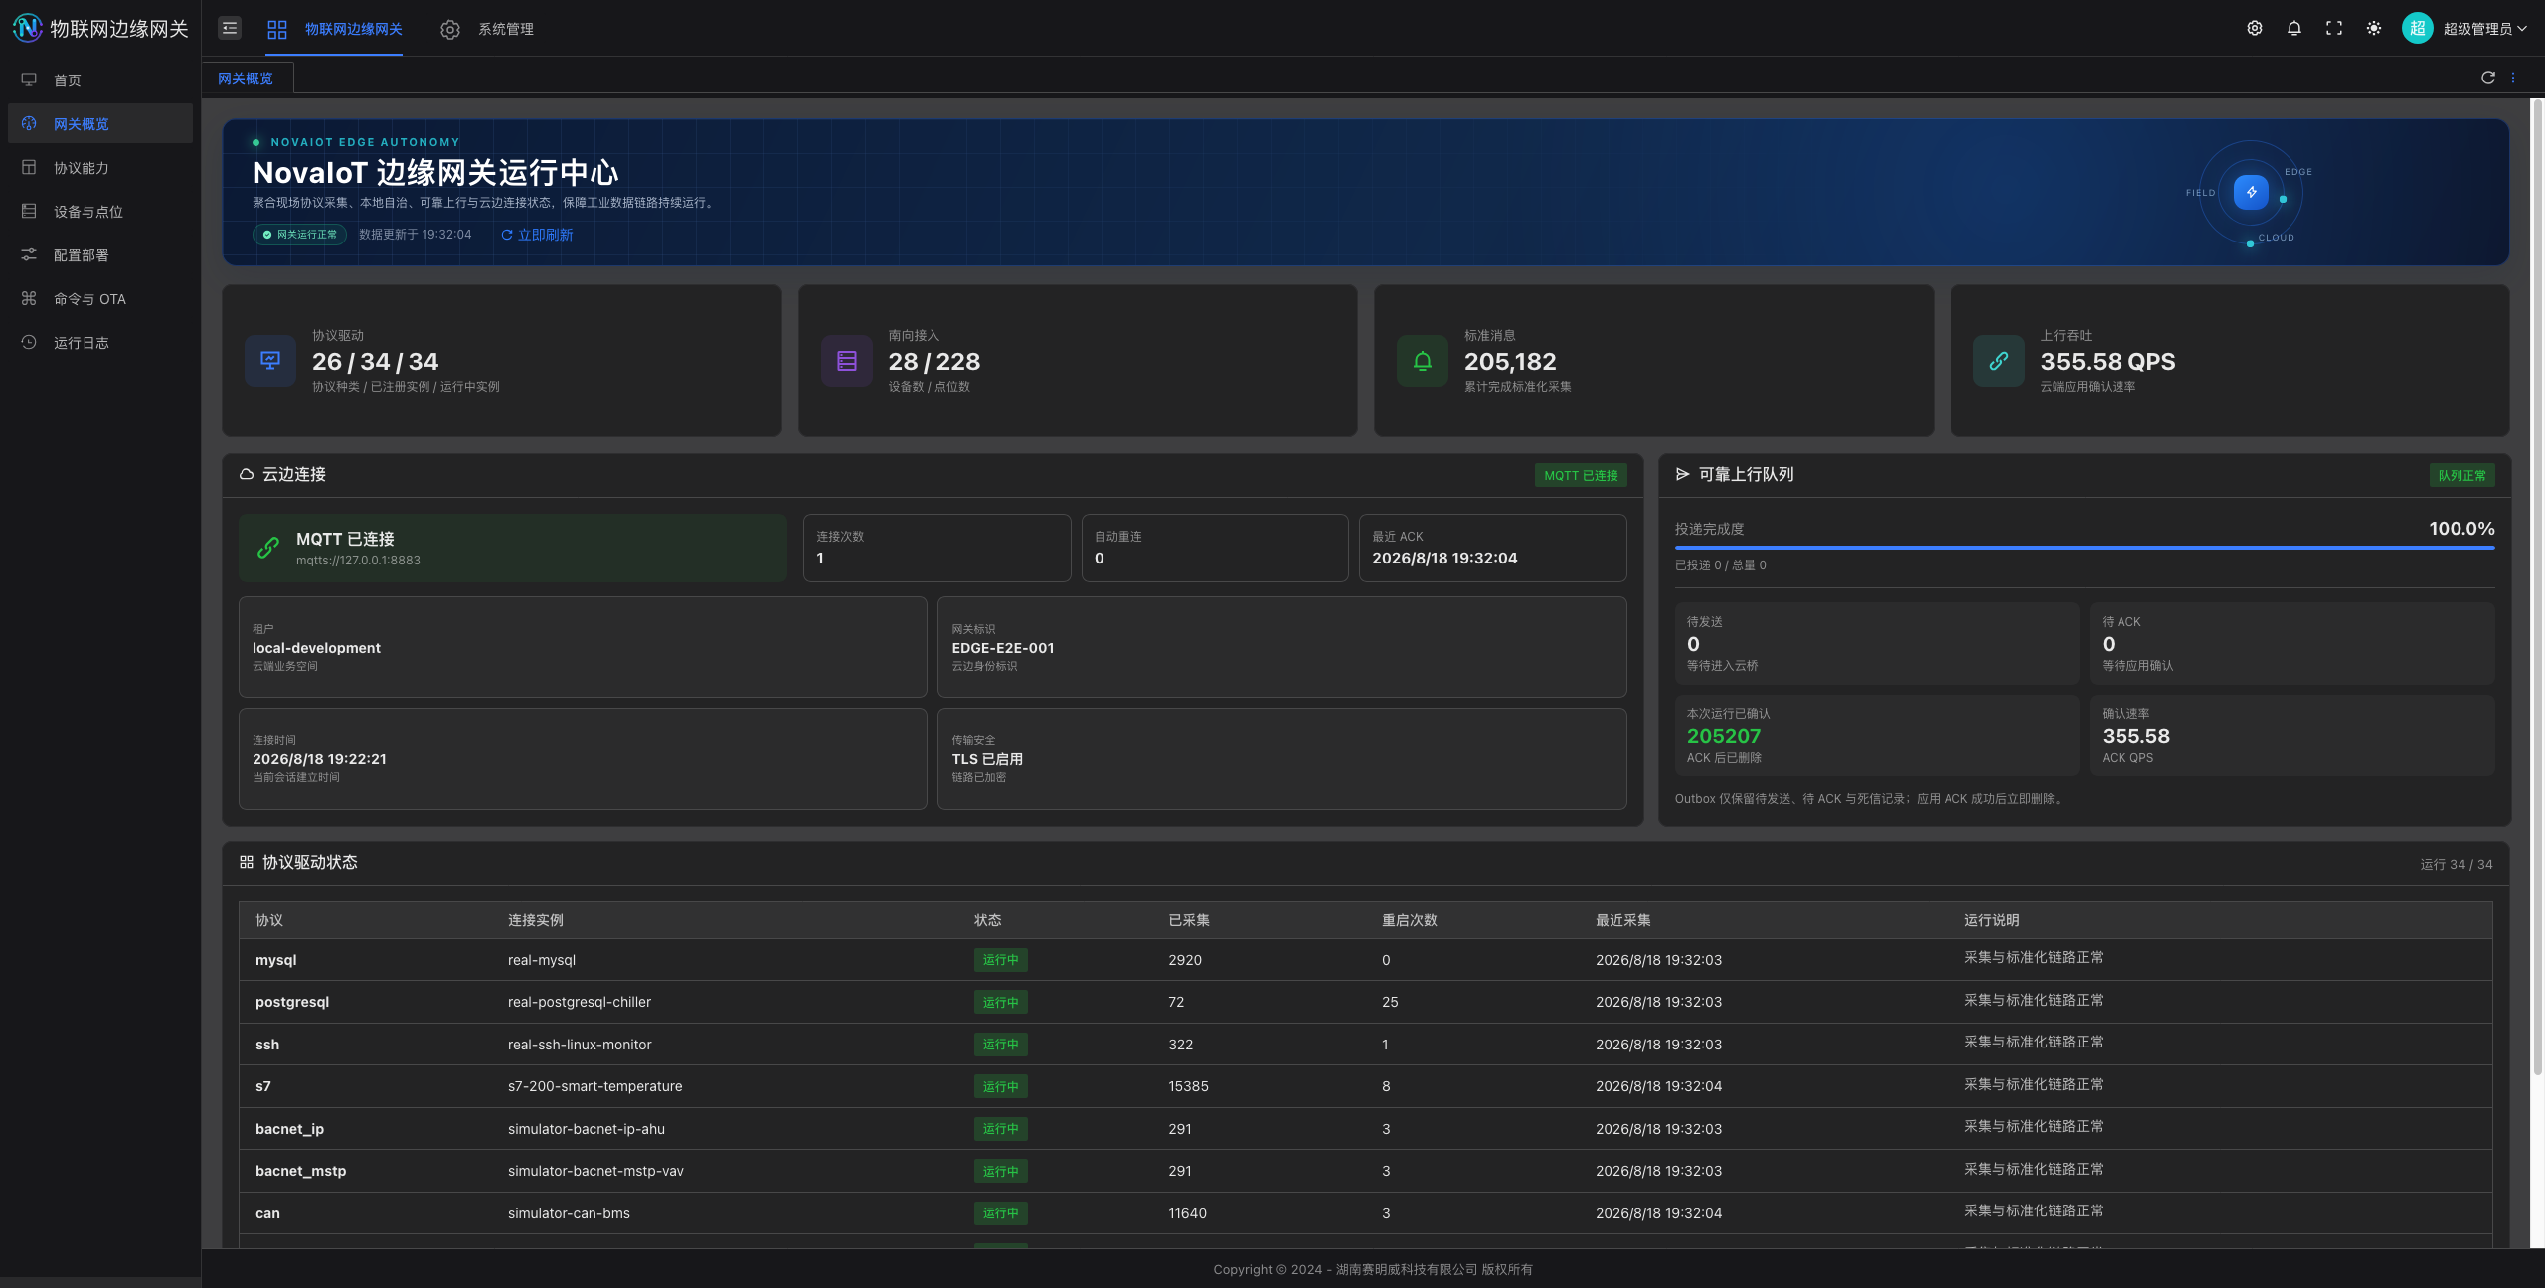Click the bacnet_mstp protocol name
2545x1288 pixels.
click(301, 1171)
